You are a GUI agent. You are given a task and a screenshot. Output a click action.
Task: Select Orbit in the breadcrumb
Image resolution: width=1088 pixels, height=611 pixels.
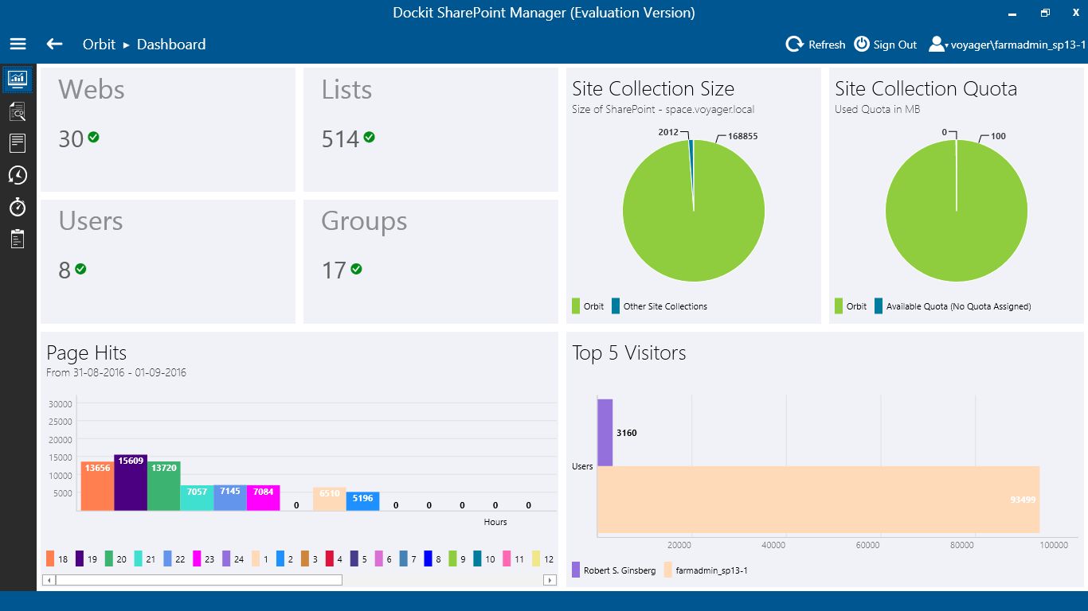pos(99,45)
